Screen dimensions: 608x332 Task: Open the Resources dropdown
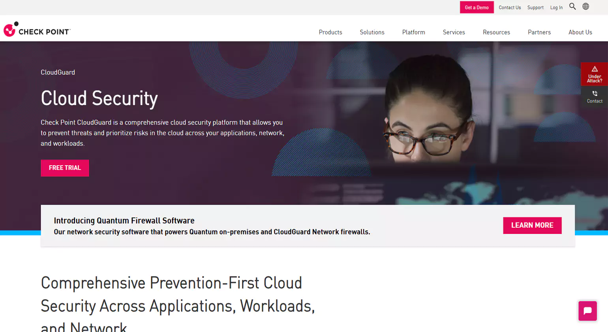pos(496,32)
